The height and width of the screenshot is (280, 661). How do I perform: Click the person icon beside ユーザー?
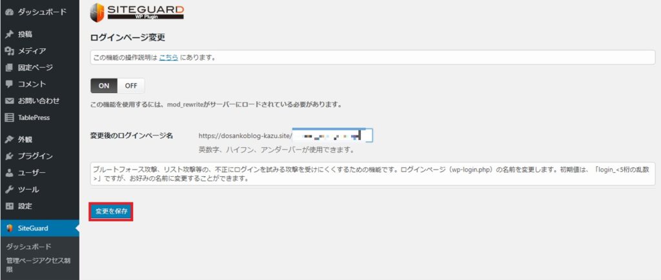pos(9,173)
